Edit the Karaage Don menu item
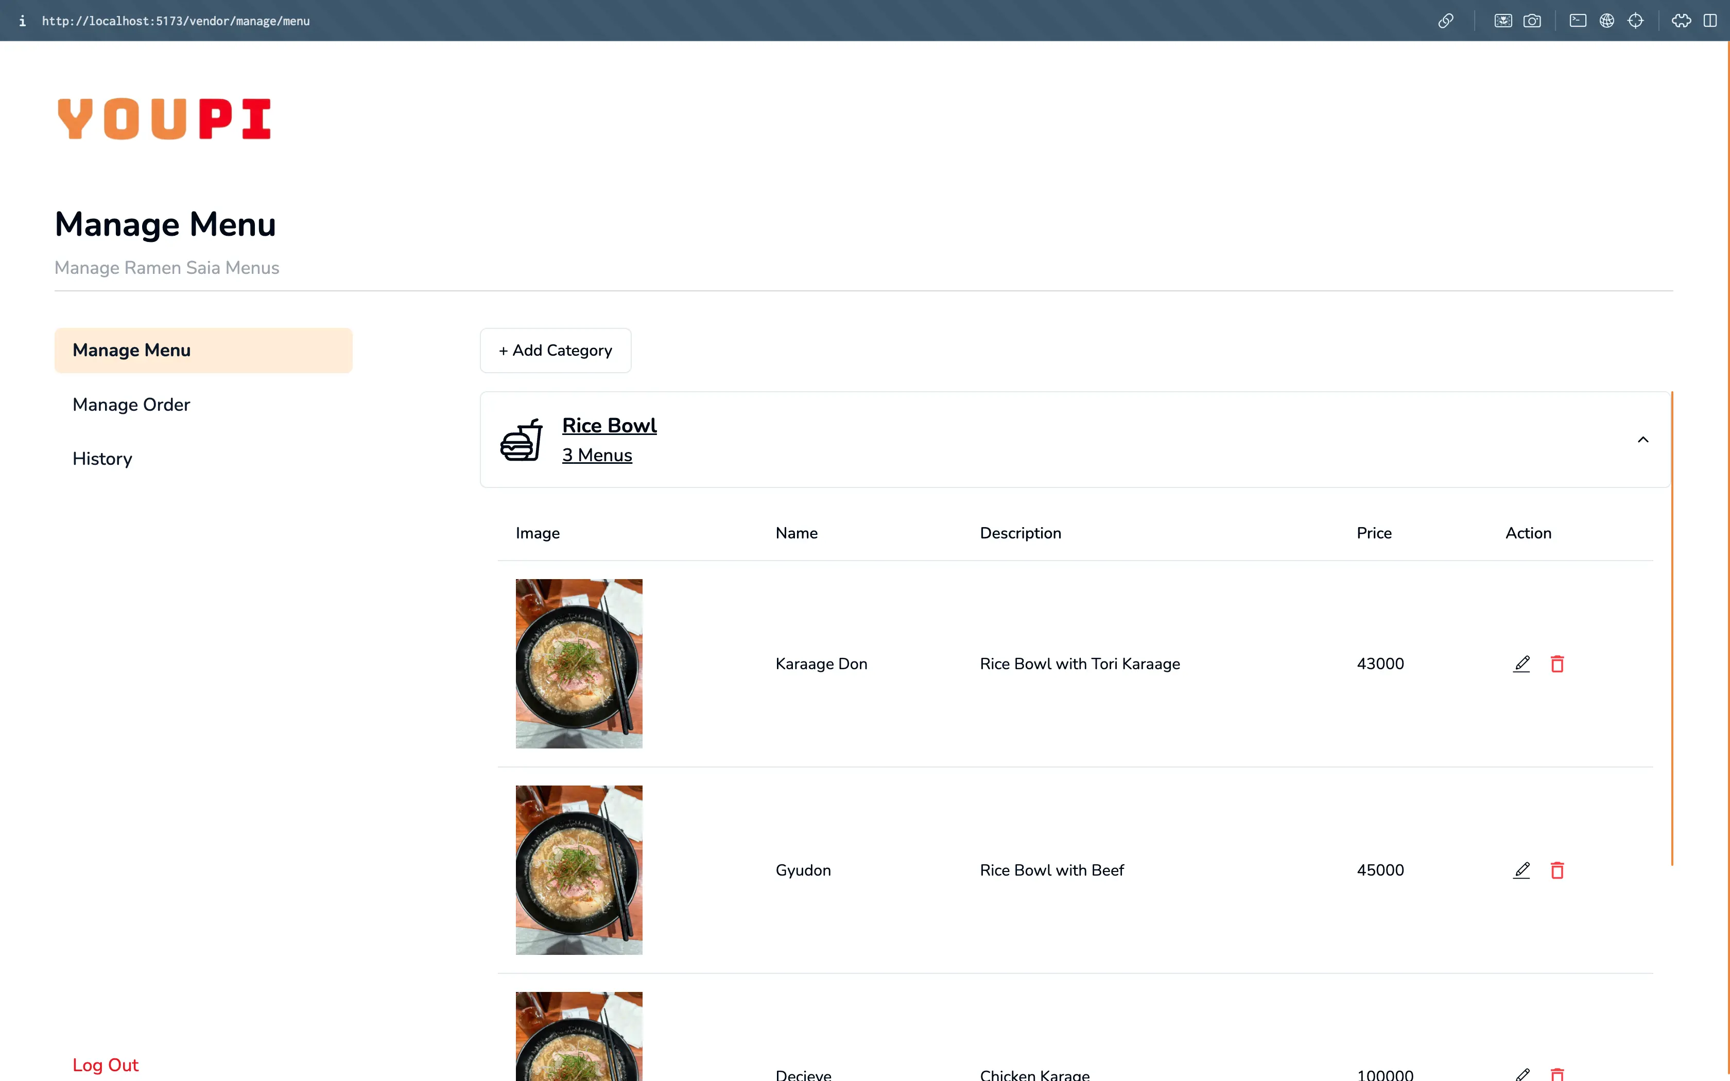 (x=1521, y=664)
